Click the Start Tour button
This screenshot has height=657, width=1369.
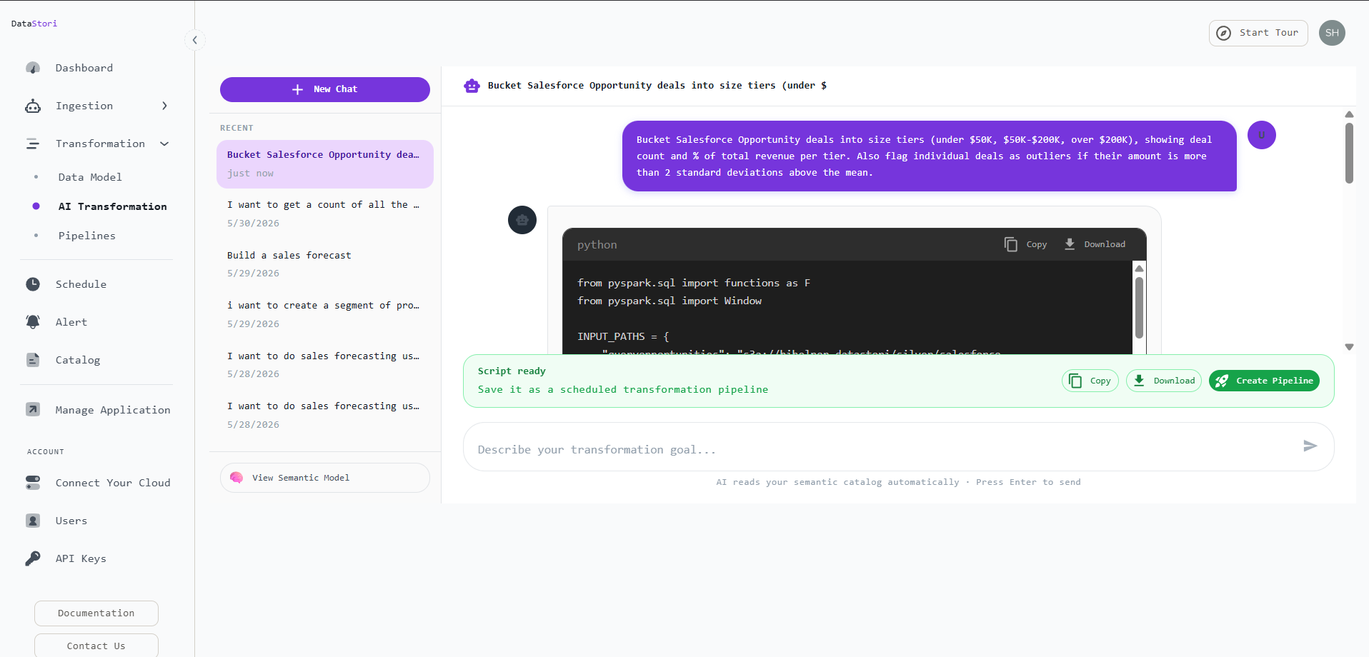pos(1258,33)
